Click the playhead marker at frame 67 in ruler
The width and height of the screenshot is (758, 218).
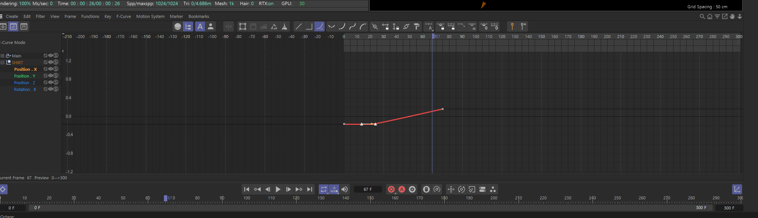[434, 37]
